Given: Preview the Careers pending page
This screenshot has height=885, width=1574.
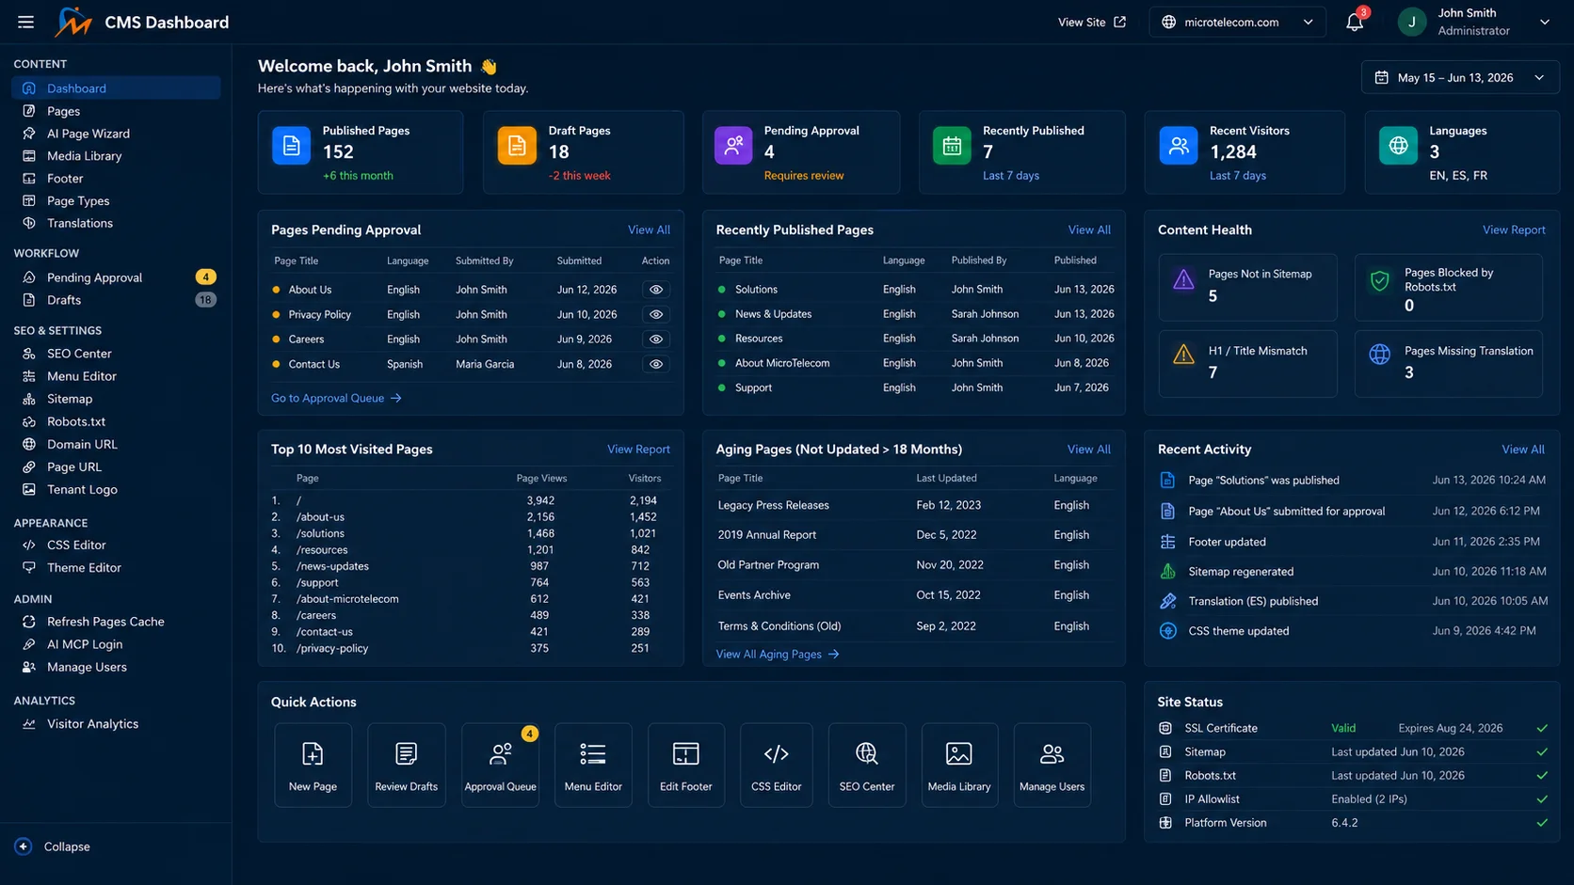Looking at the screenshot, I should point(656,340).
